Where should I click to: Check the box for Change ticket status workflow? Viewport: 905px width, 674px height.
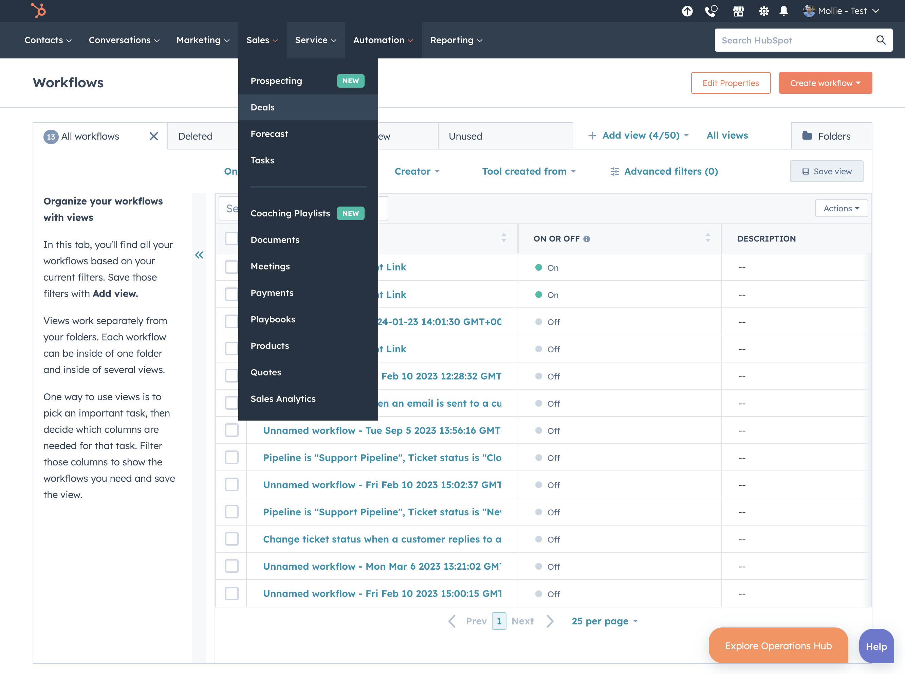tap(232, 539)
